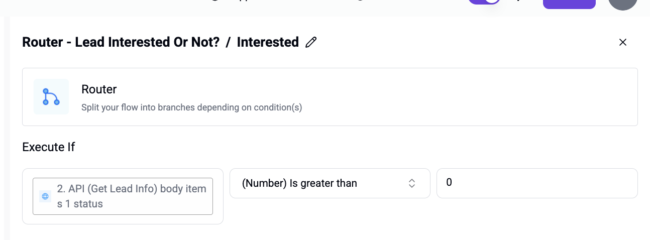650x240 pixels.
Task: Click the "Interested" branch name in header
Action: [x=268, y=42]
